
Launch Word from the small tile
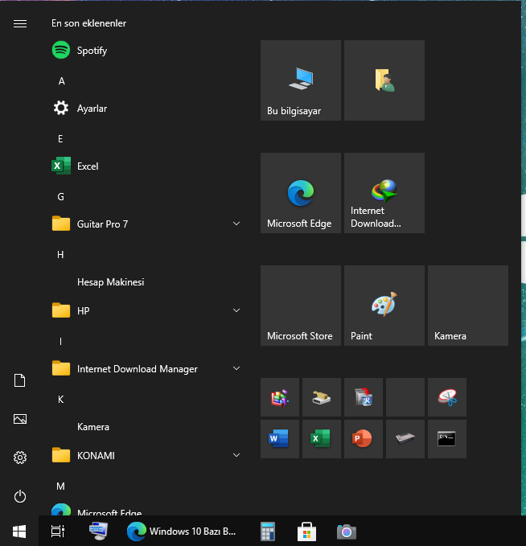tap(279, 438)
